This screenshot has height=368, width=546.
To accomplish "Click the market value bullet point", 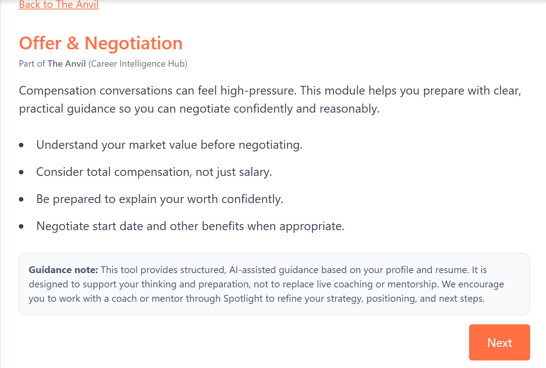I will pos(169,145).
